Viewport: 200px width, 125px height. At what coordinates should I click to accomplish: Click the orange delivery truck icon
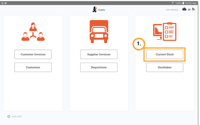99,31
